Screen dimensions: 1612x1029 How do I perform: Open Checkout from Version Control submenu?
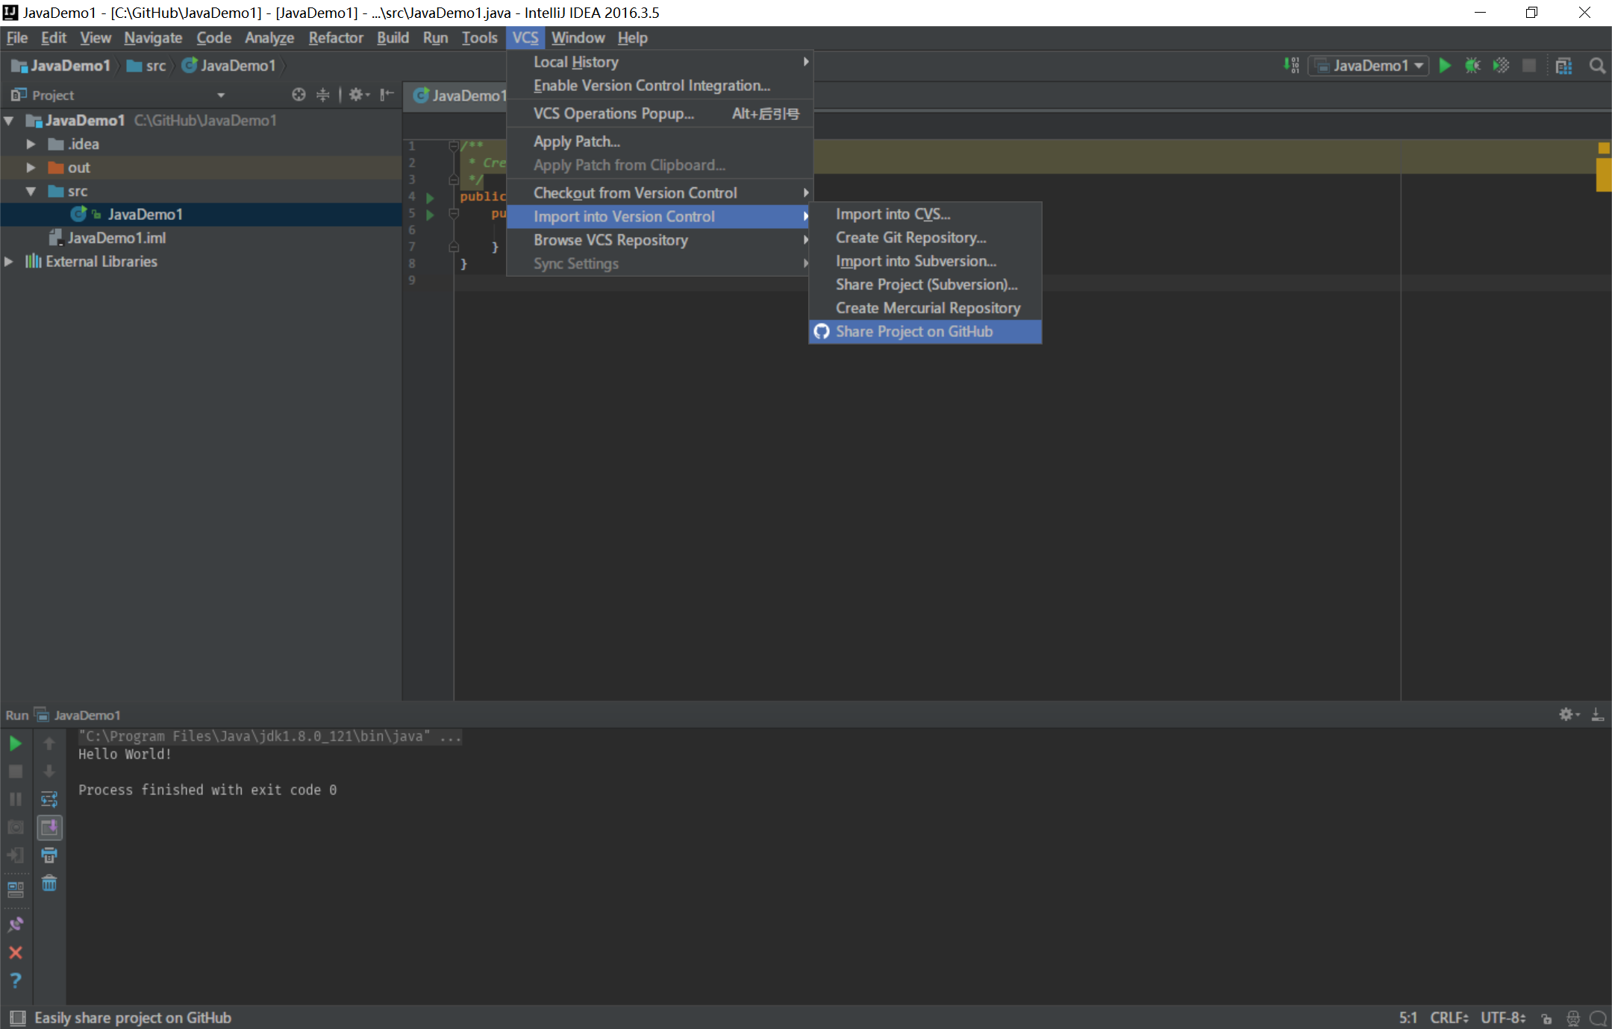pyautogui.click(x=660, y=193)
